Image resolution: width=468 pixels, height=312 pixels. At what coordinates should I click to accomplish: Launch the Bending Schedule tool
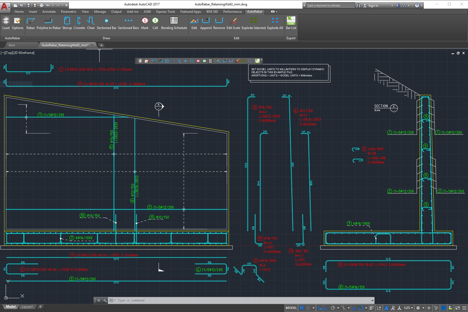pyautogui.click(x=174, y=23)
